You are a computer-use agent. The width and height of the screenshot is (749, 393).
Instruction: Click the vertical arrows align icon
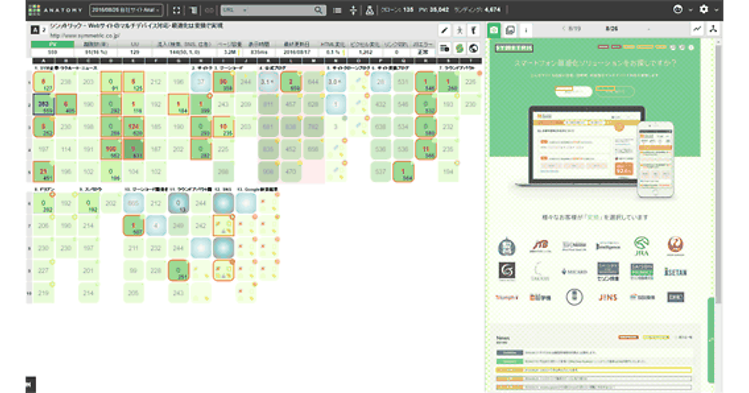coord(354,10)
